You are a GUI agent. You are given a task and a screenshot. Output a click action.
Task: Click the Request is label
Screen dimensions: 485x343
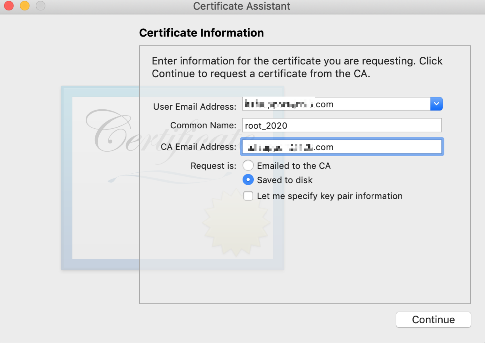[213, 166]
